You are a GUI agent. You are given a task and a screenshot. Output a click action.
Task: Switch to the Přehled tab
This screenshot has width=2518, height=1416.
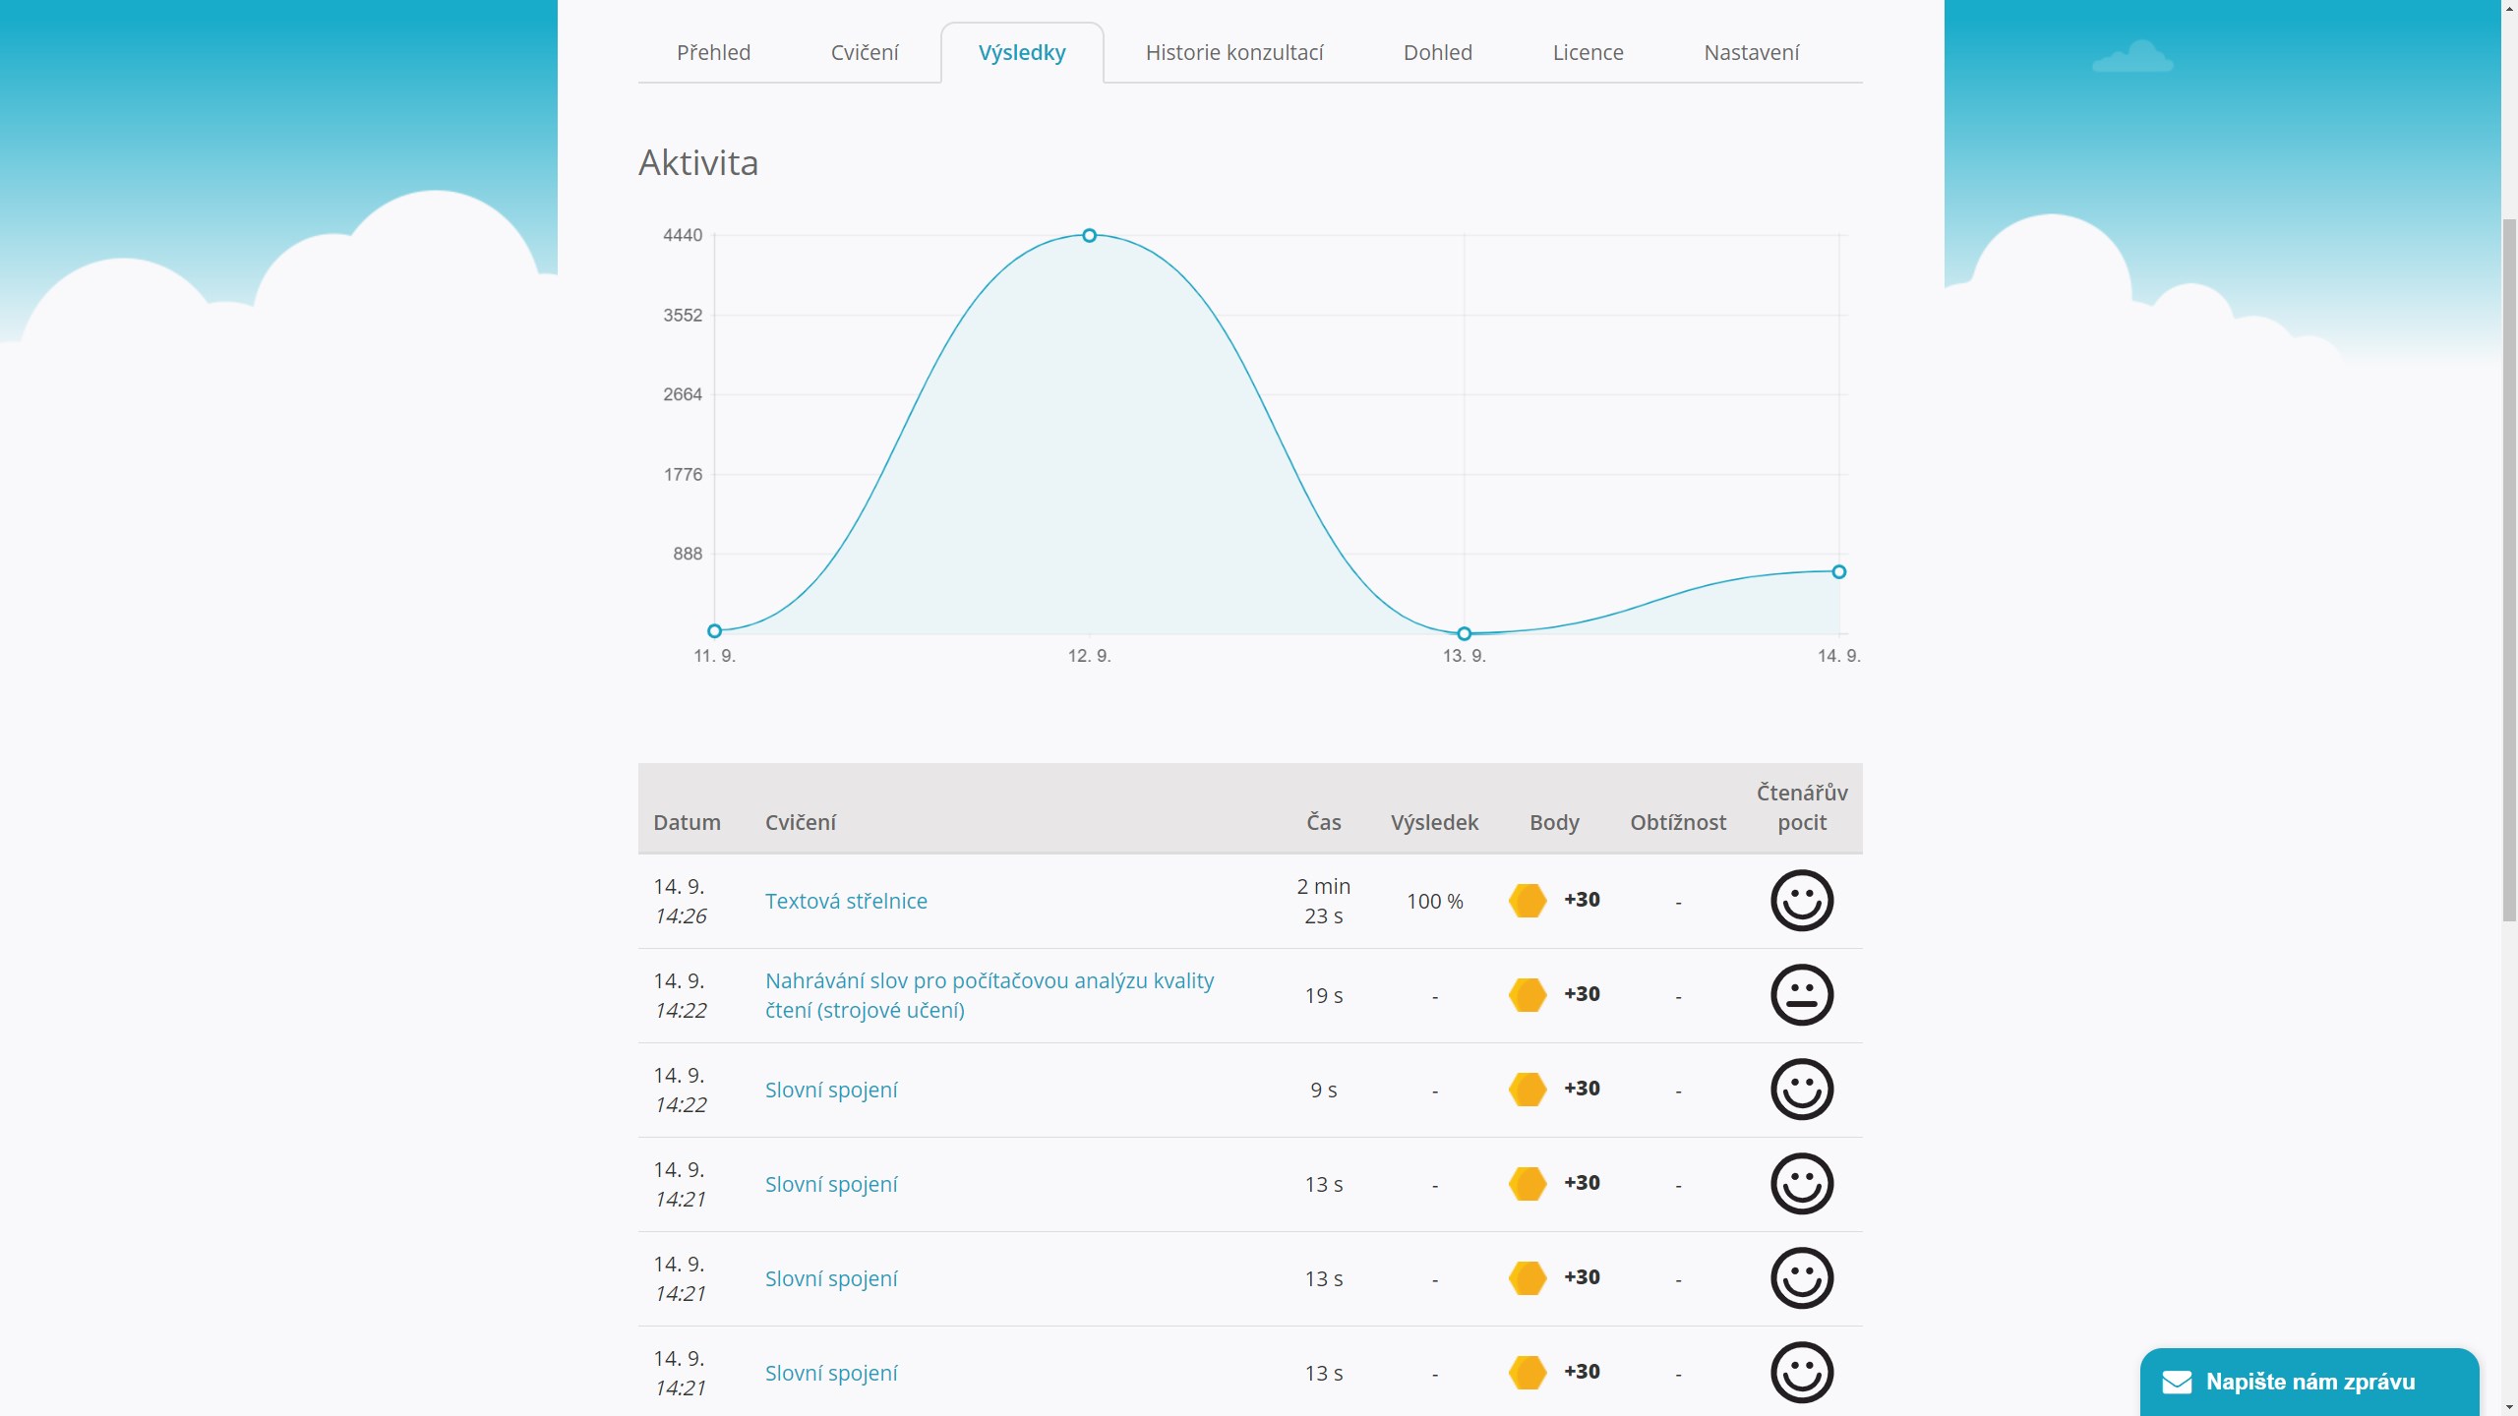pyautogui.click(x=713, y=53)
